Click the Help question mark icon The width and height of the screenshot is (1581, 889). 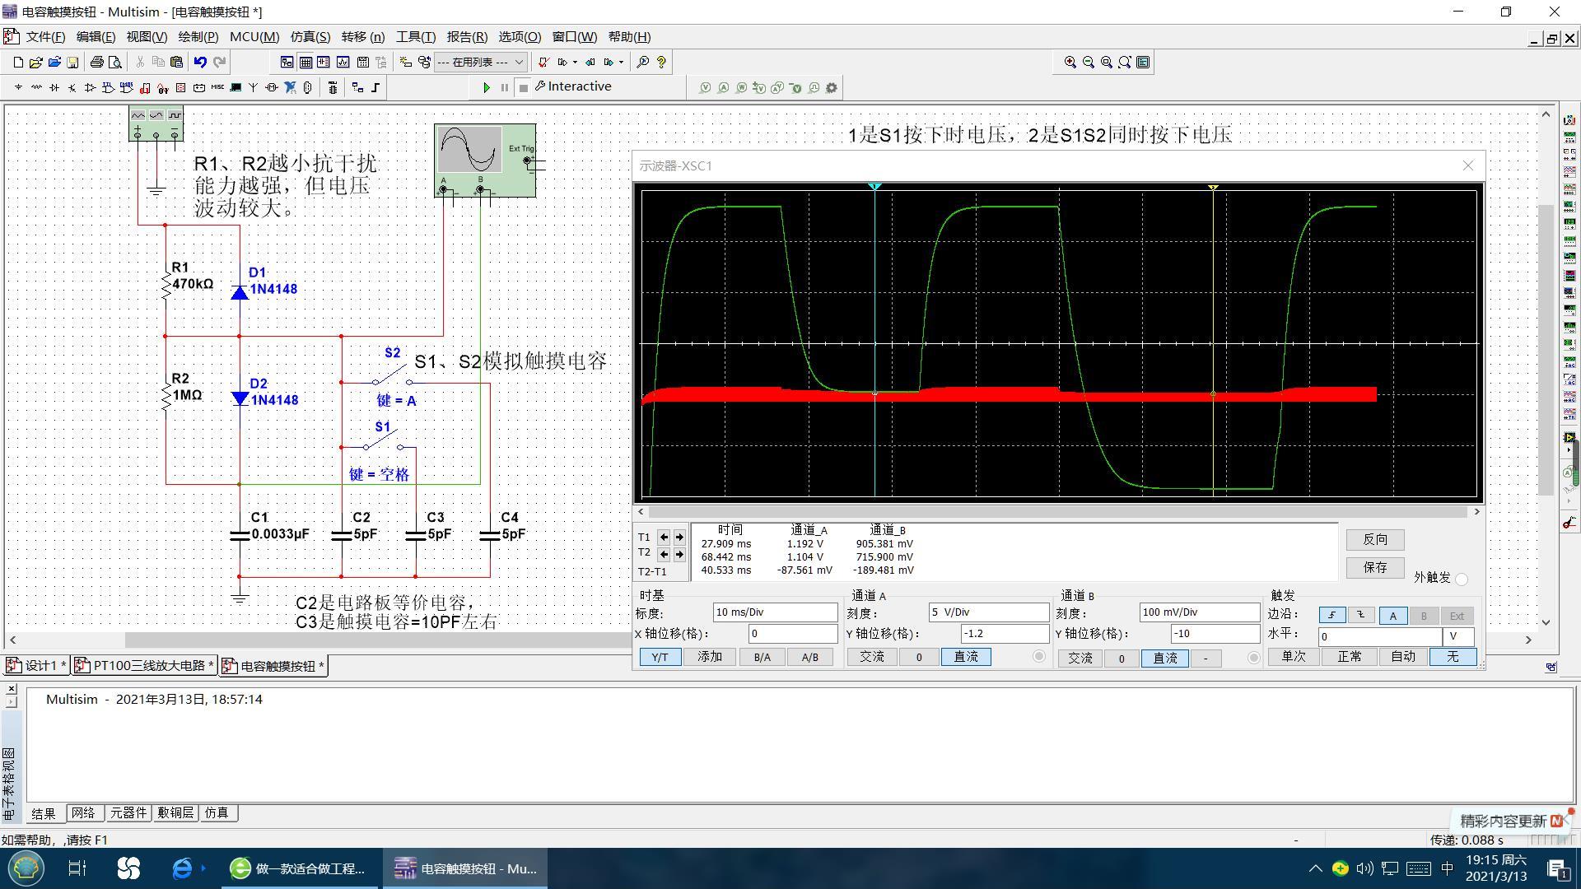pyautogui.click(x=661, y=62)
